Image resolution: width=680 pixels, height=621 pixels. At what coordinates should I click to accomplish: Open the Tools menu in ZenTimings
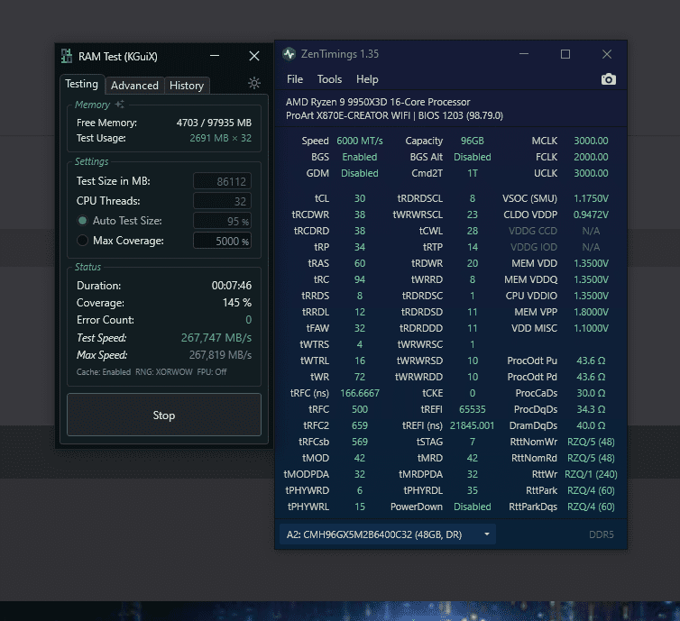coord(329,79)
